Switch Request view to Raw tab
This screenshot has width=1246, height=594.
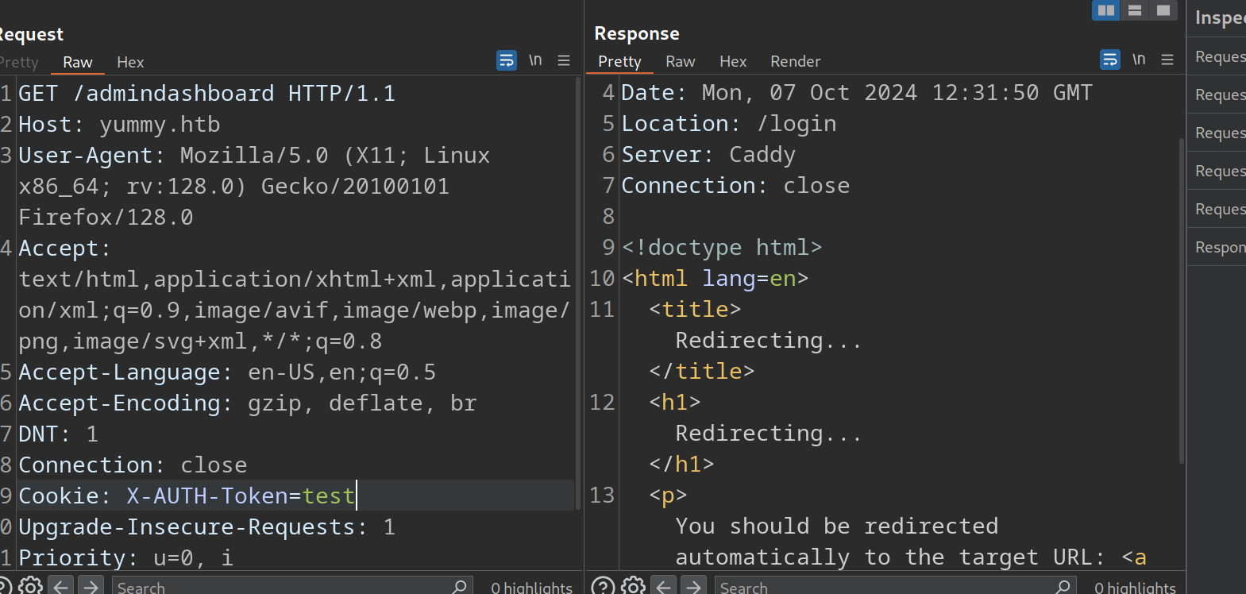78,62
